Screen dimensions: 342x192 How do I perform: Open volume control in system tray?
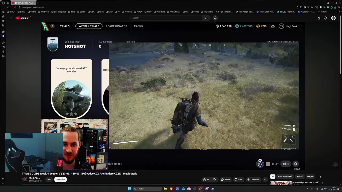(x=325, y=189)
